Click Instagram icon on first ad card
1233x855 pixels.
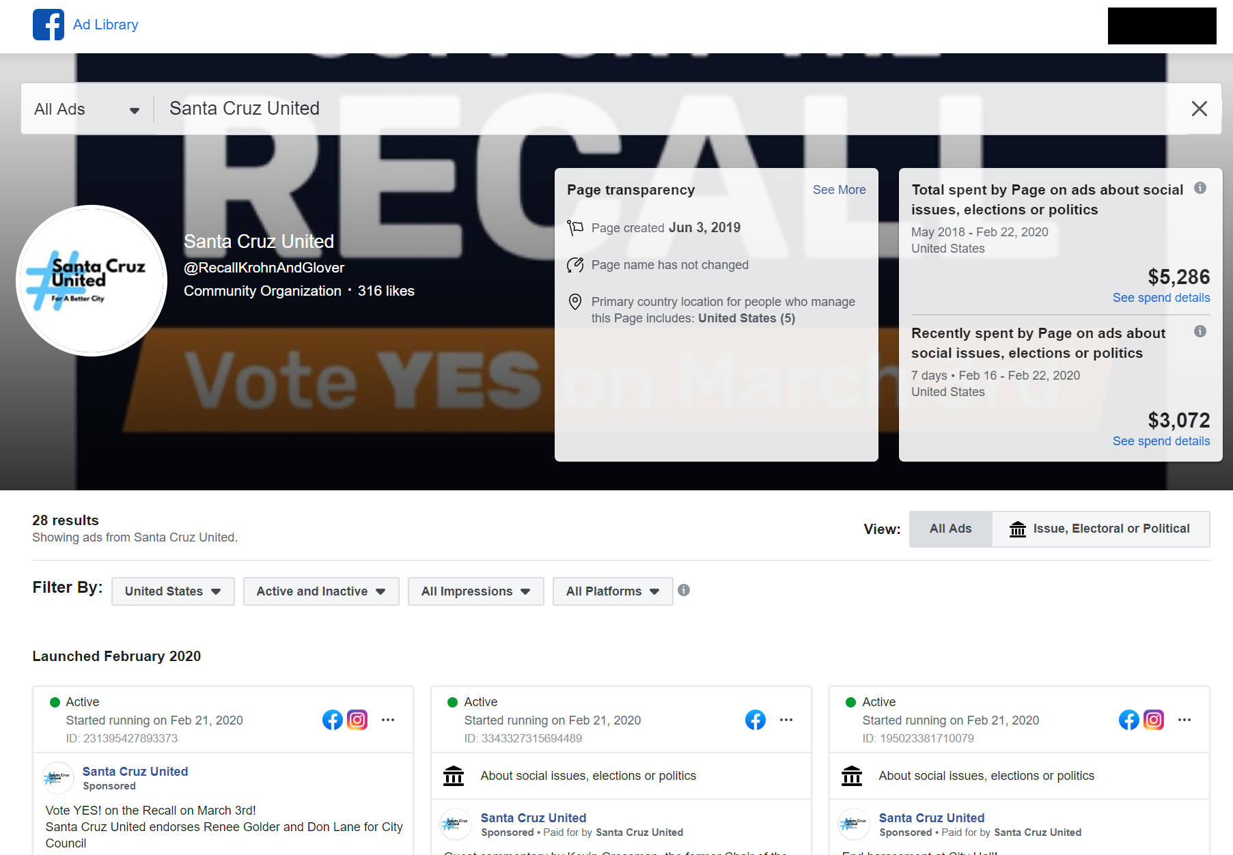[x=357, y=720]
